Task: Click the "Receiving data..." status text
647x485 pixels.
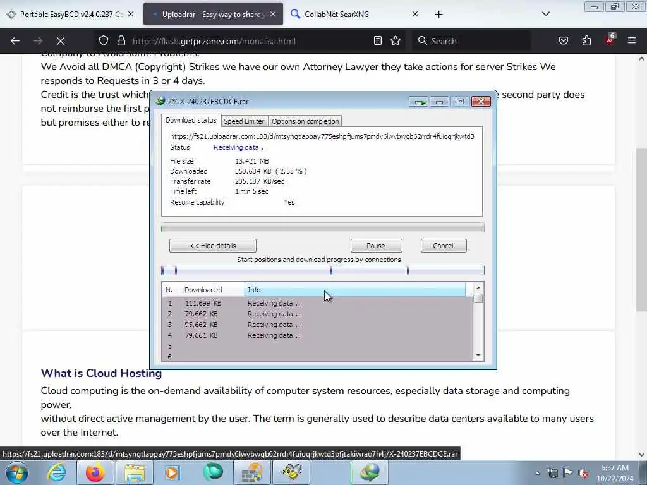Action: click(239, 147)
